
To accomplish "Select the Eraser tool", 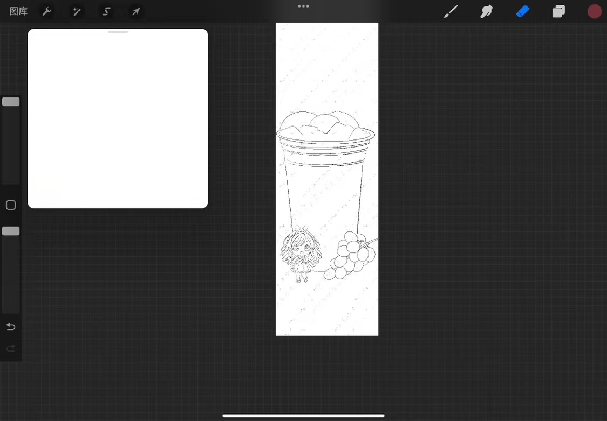I will (523, 12).
